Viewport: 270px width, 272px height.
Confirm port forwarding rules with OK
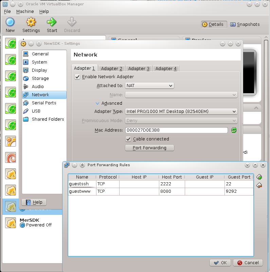pos(220,262)
